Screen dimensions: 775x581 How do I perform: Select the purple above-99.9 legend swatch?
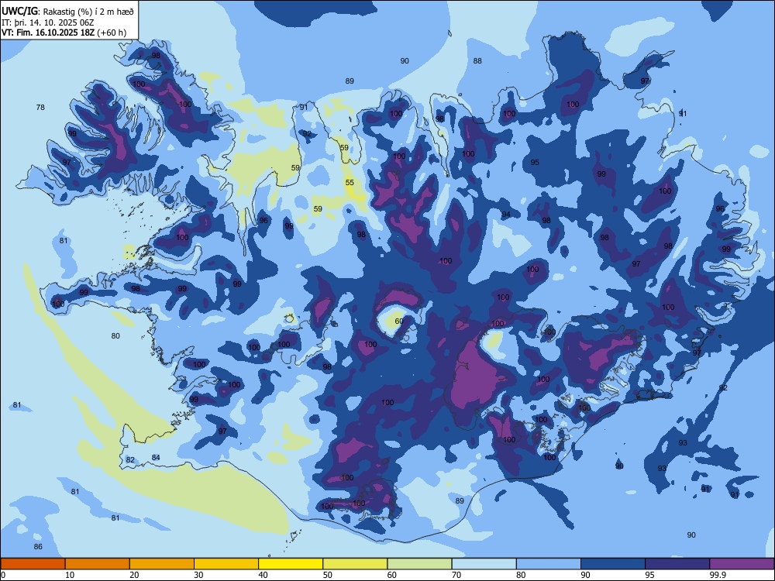(742, 564)
